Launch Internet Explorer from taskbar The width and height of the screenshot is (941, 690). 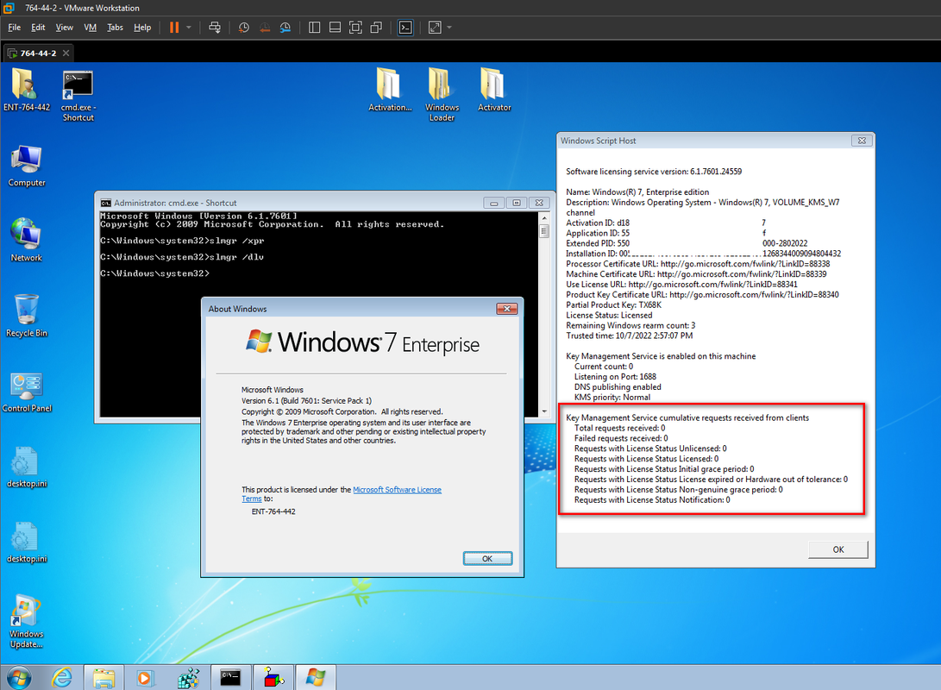click(x=62, y=678)
